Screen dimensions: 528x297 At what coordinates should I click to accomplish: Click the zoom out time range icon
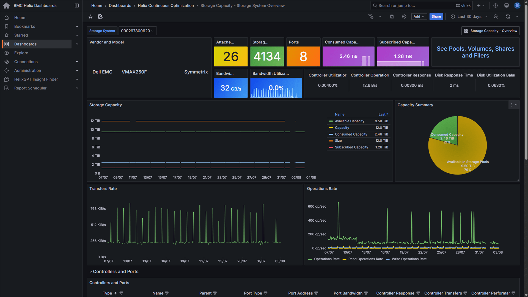coord(496,17)
